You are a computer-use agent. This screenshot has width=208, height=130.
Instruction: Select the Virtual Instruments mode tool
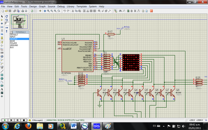[2, 67]
